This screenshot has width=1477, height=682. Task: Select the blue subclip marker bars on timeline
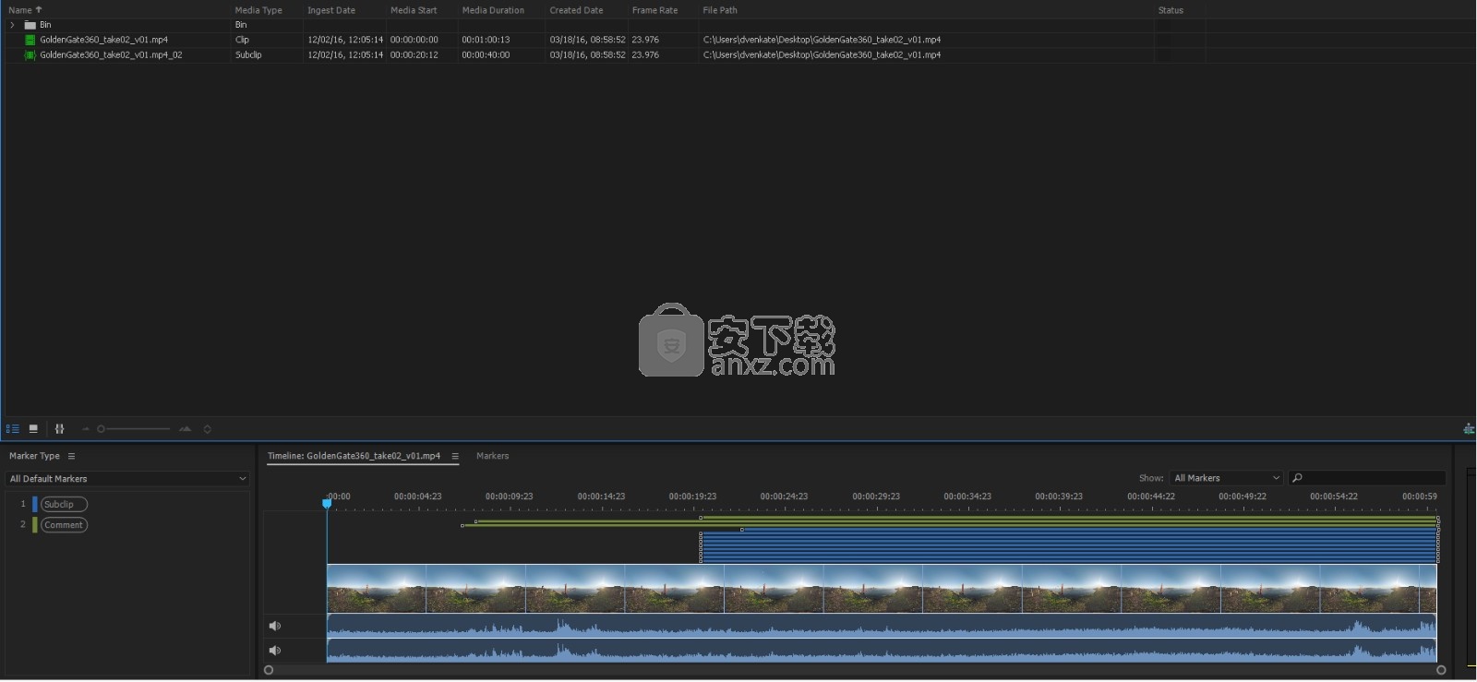(x=1069, y=546)
